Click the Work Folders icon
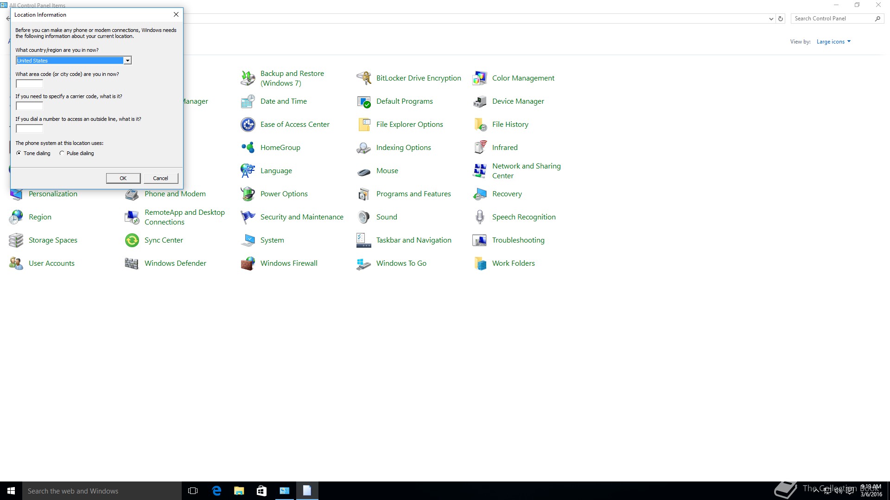The image size is (890, 500). click(480, 263)
